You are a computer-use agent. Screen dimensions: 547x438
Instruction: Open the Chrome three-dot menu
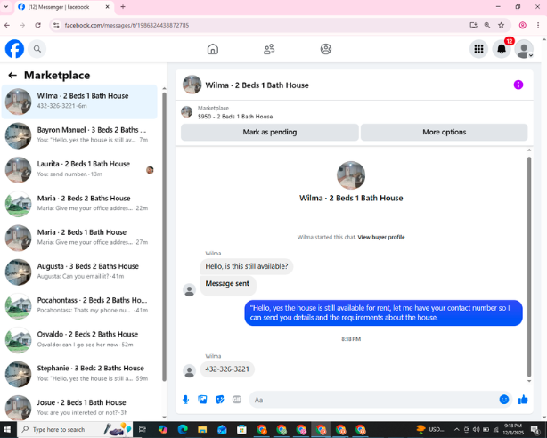point(537,26)
